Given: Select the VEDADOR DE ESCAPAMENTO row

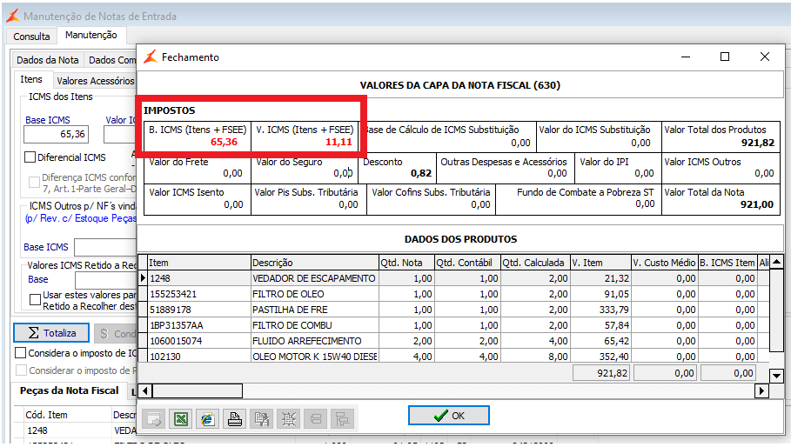Looking at the screenshot, I should point(313,278).
